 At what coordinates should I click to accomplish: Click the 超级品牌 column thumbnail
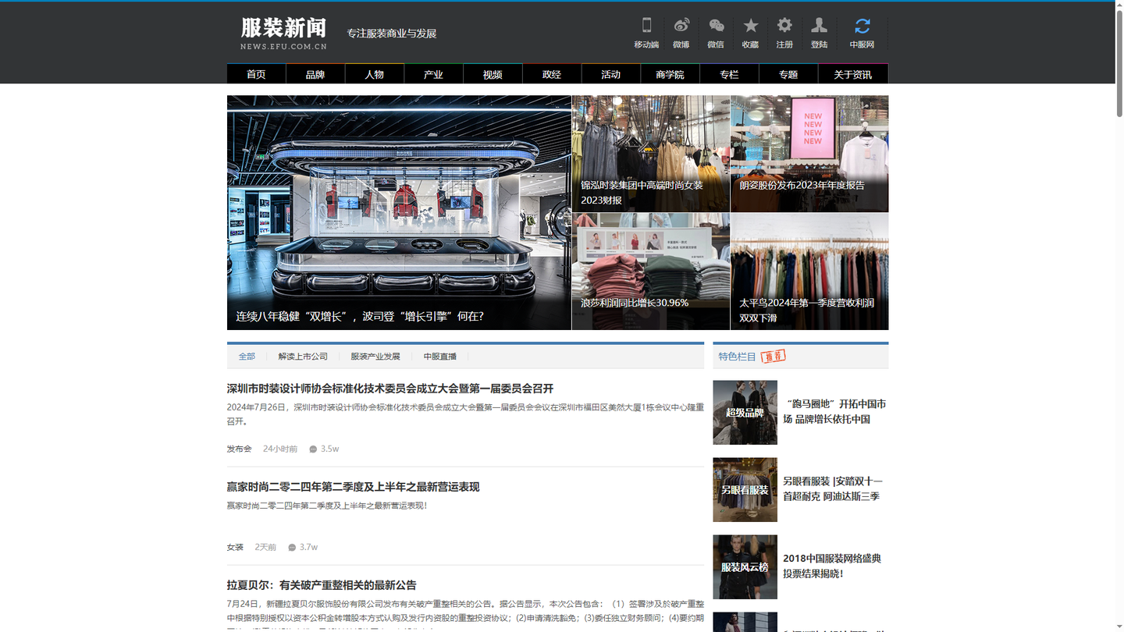[745, 413]
